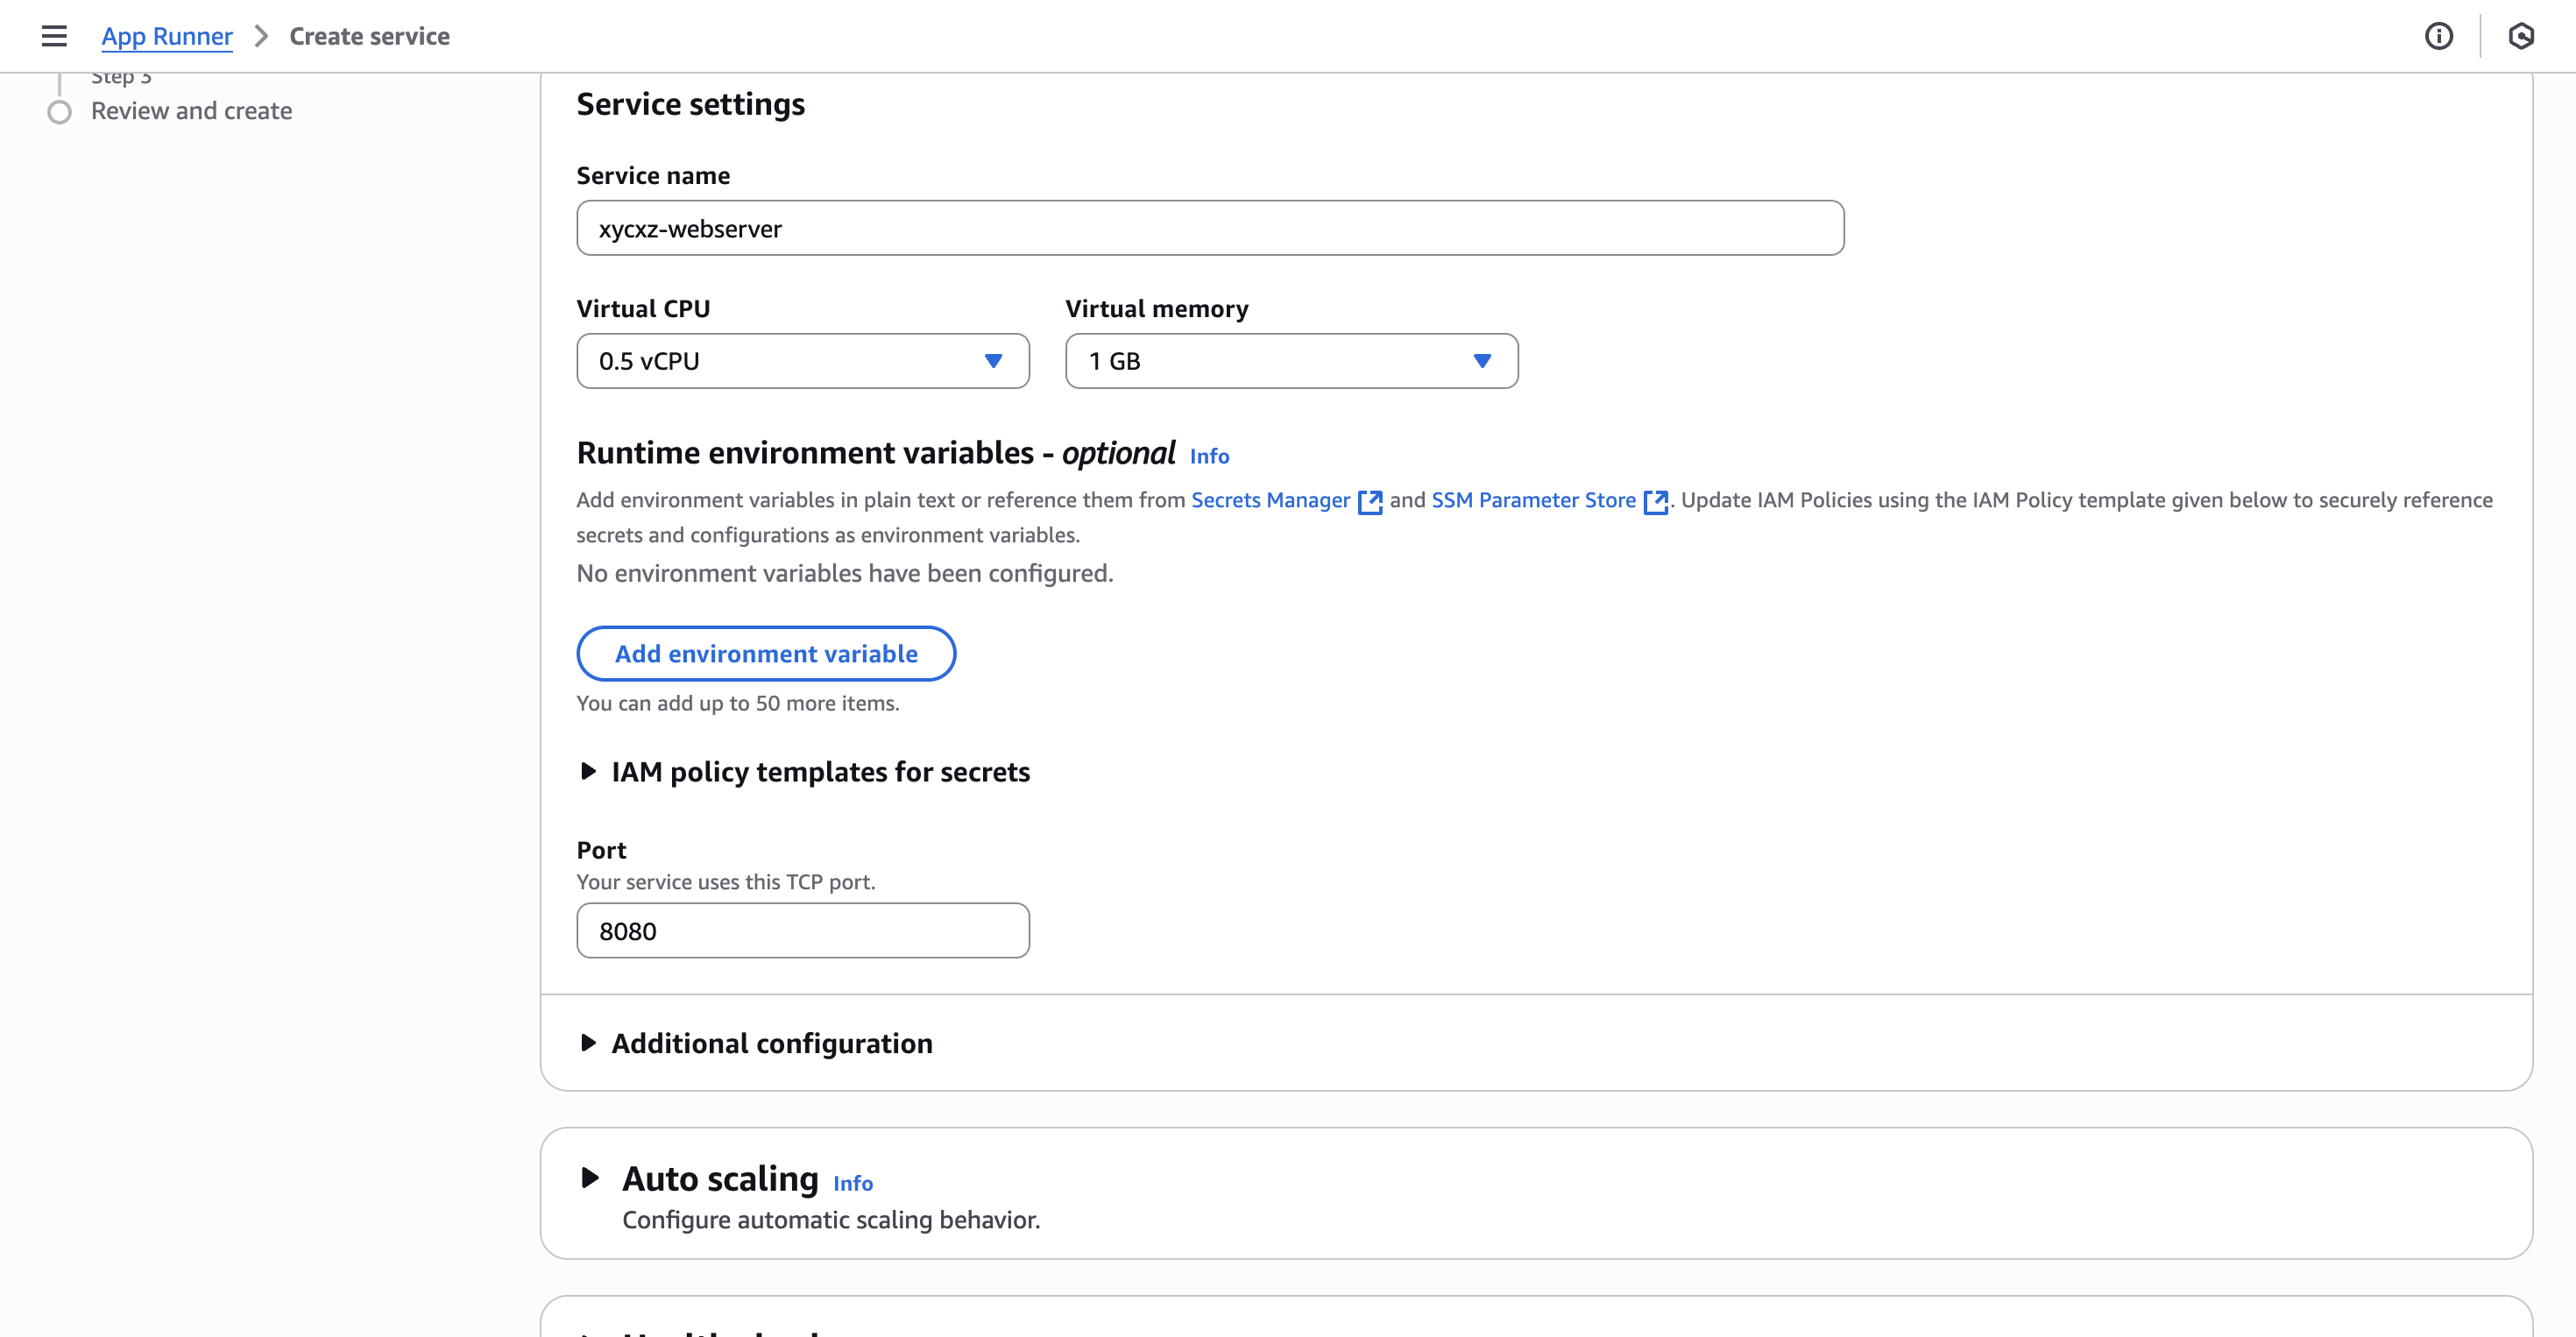Click the Port field showing 8080
This screenshot has height=1337, width=2576.
click(x=802, y=930)
